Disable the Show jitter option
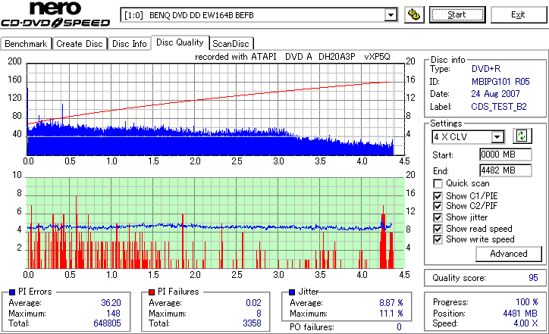 point(438,217)
